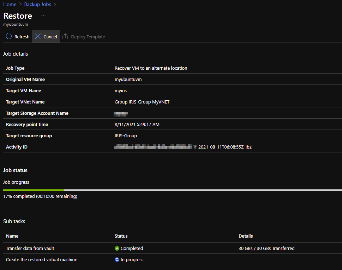Click the Name column header
The width and height of the screenshot is (342, 270).
tap(12, 236)
